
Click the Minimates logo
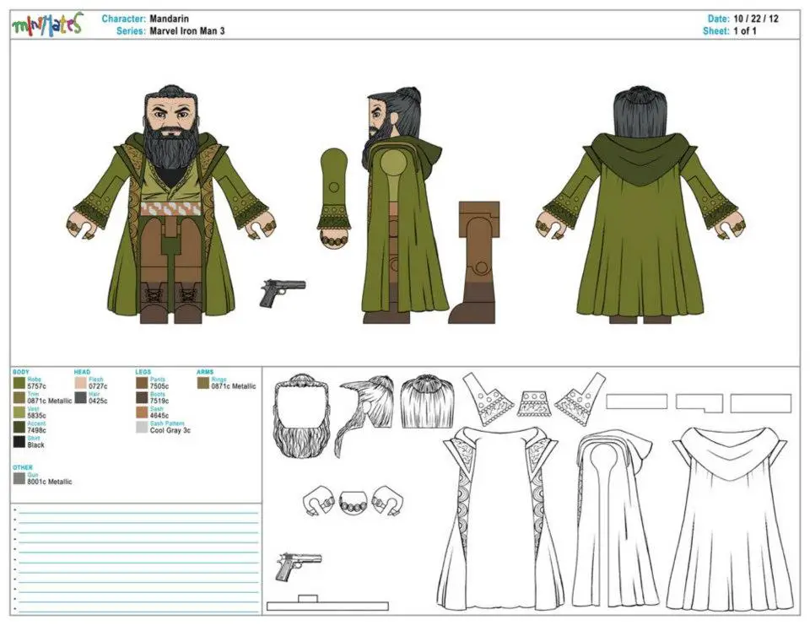(47, 24)
